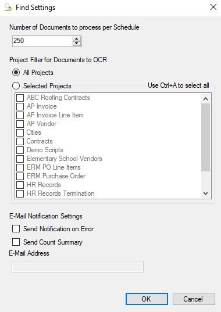The height and width of the screenshot is (312, 221).
Task: Click the Find Settings title bar icon
Action: (x=8, y=8)
